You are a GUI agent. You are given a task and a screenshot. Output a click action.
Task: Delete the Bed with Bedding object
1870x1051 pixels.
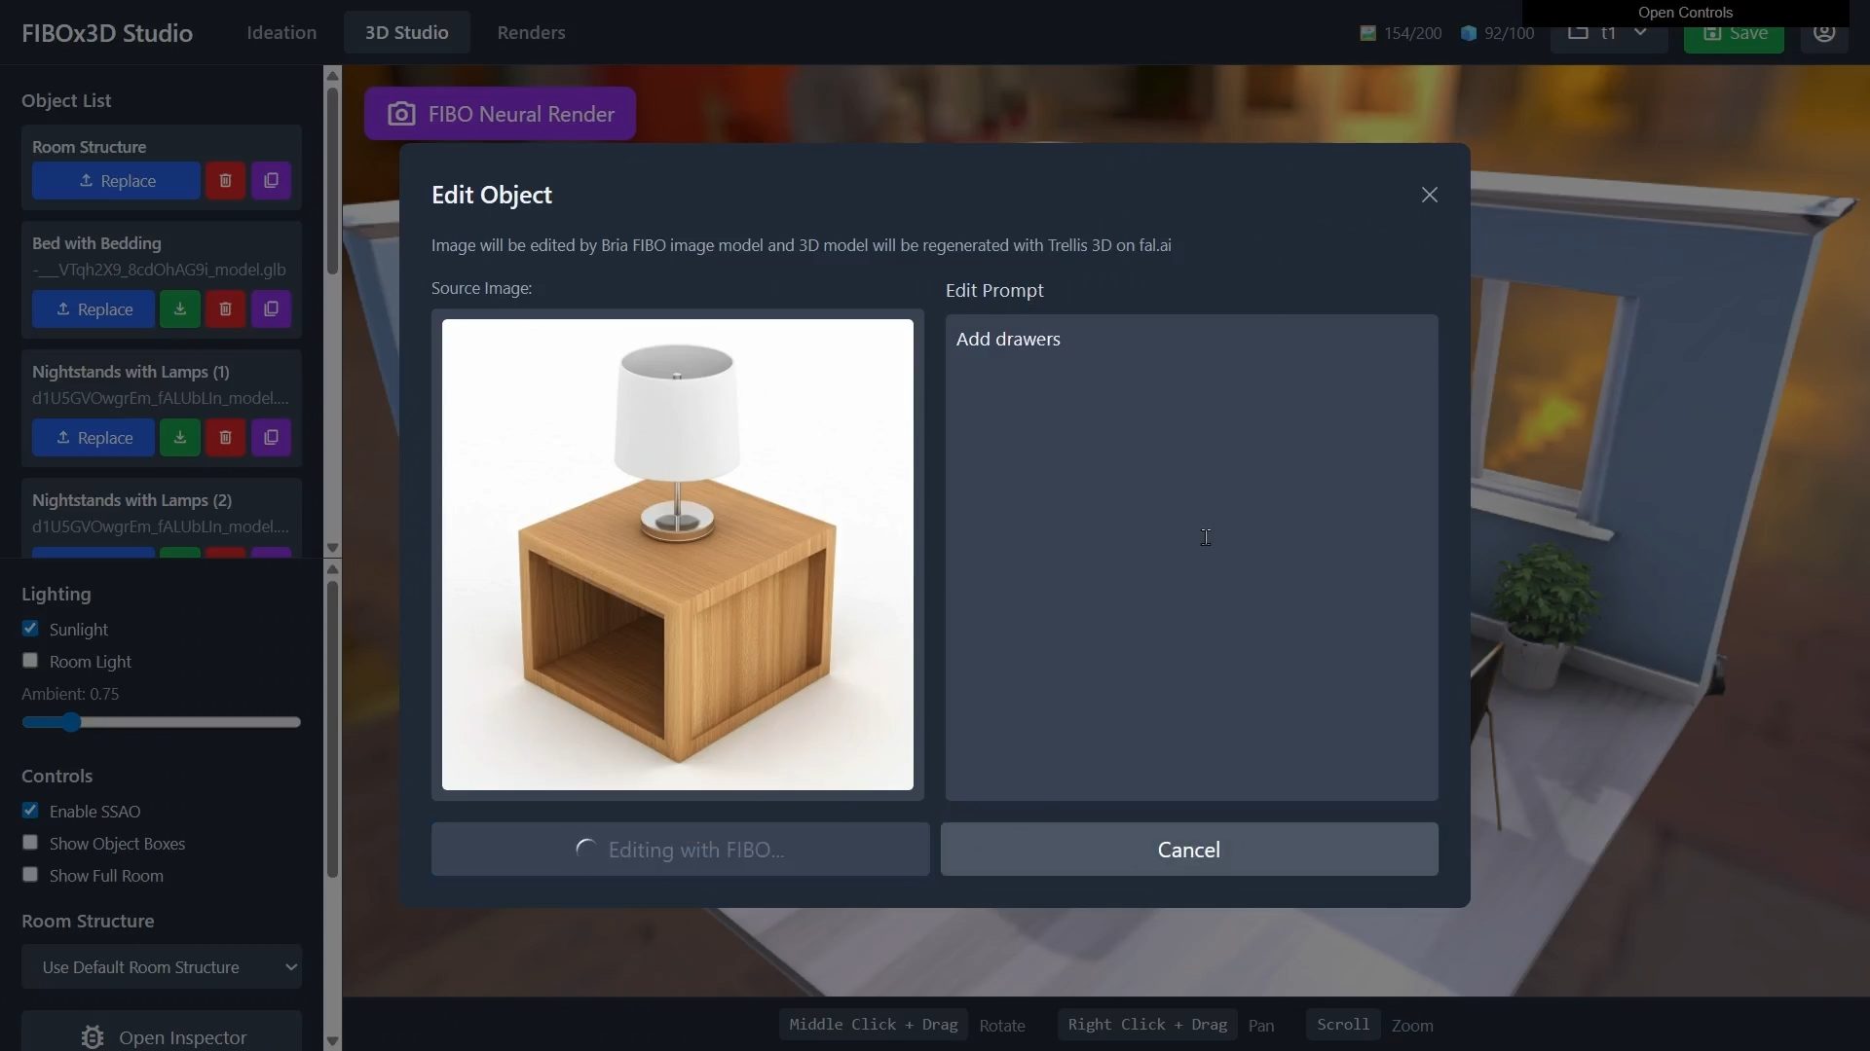click(x=225, y=309)
